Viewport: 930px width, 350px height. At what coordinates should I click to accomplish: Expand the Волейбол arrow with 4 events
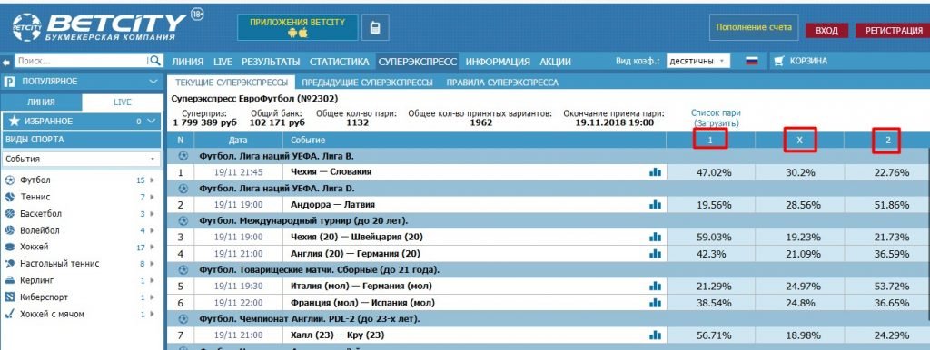point(153,229)
